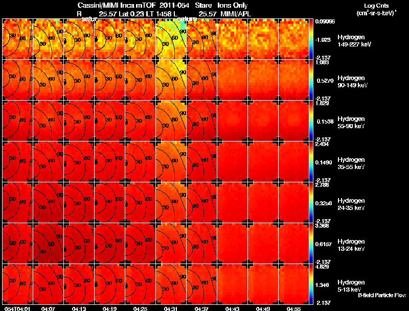Click the '2011-054' date in the title
The image size is (409, 311).
[174, 6]
